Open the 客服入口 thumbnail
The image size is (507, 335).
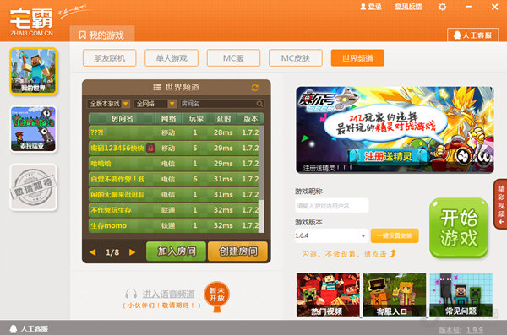tap(395, 295)
